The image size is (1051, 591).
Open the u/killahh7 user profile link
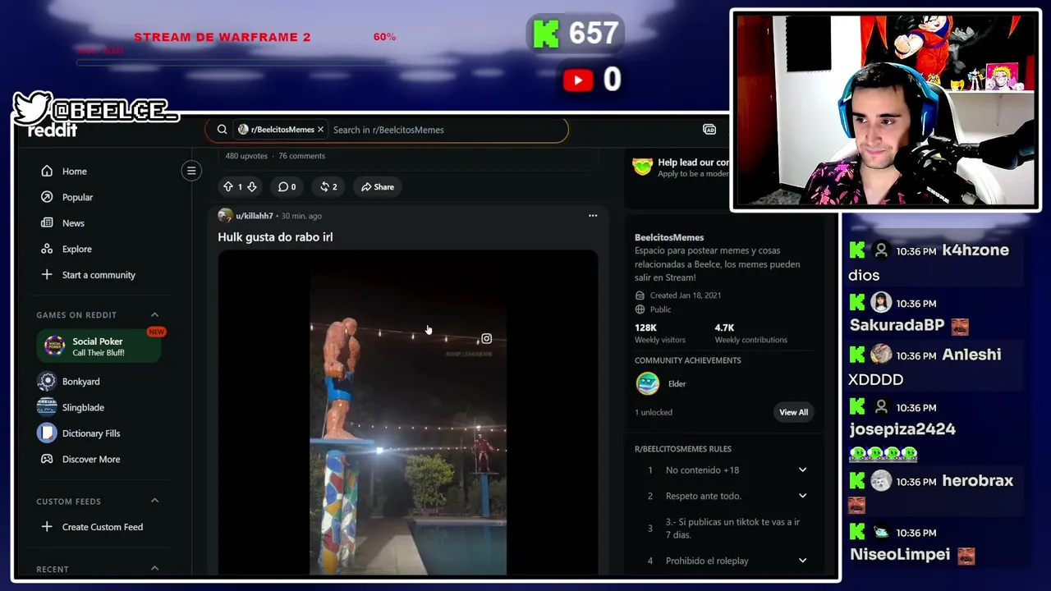[255, 216]
